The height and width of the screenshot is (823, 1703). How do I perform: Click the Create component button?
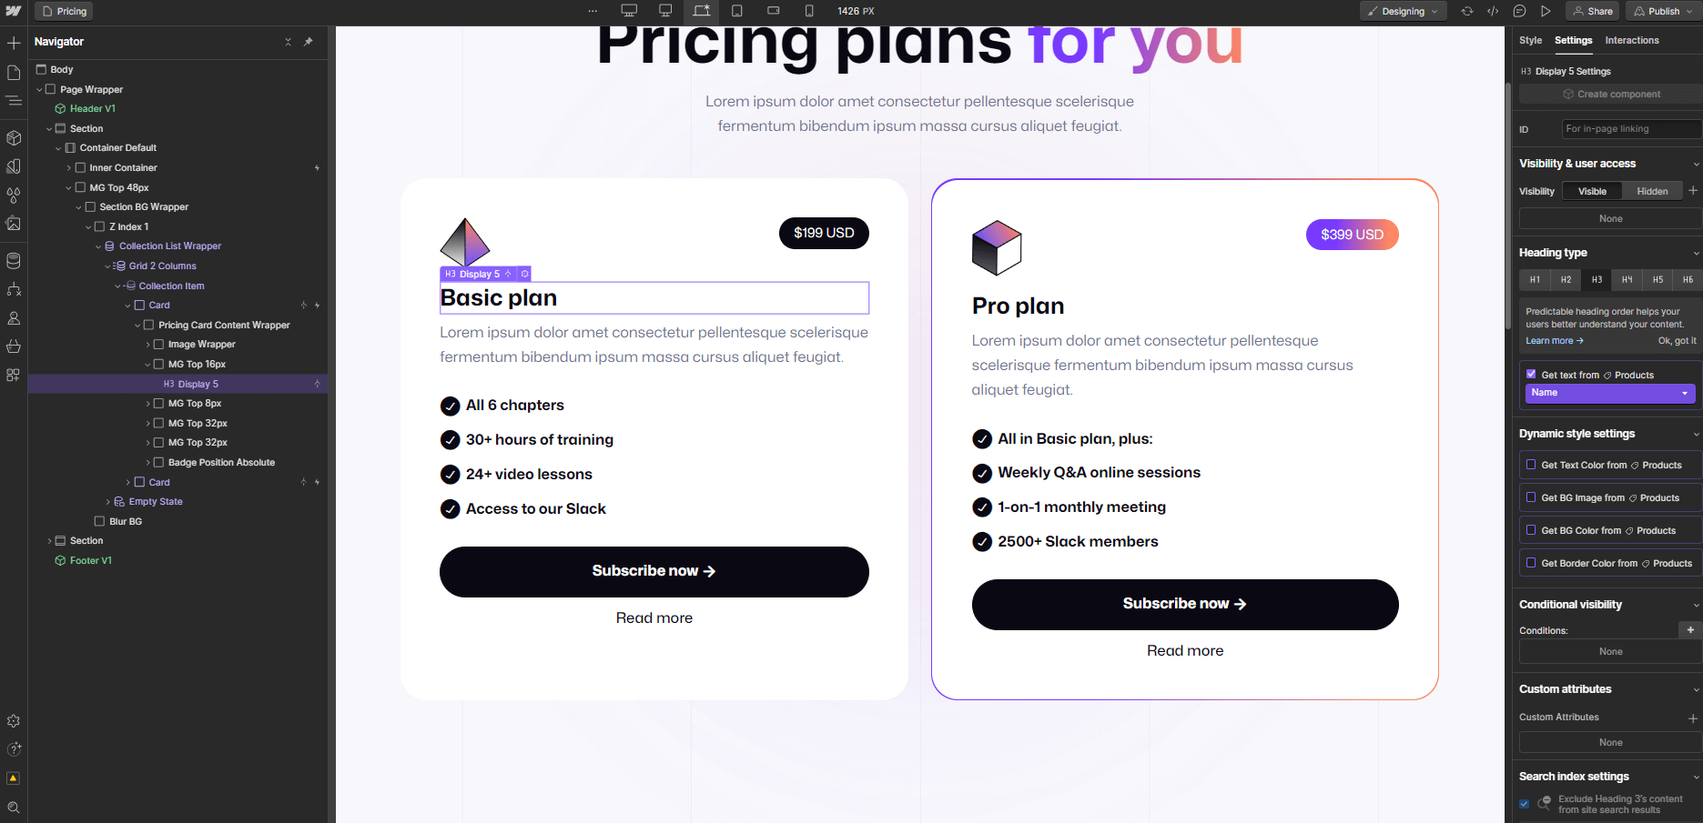1611,94
